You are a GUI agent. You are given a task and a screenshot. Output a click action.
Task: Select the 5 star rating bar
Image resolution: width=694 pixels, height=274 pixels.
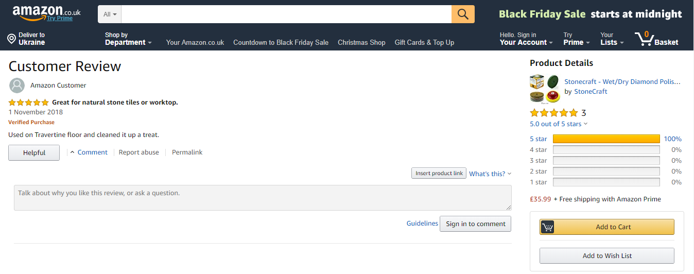[606, 139]
